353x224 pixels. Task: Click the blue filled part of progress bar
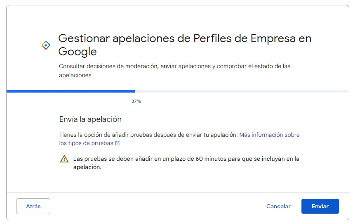tap(70, 91)
